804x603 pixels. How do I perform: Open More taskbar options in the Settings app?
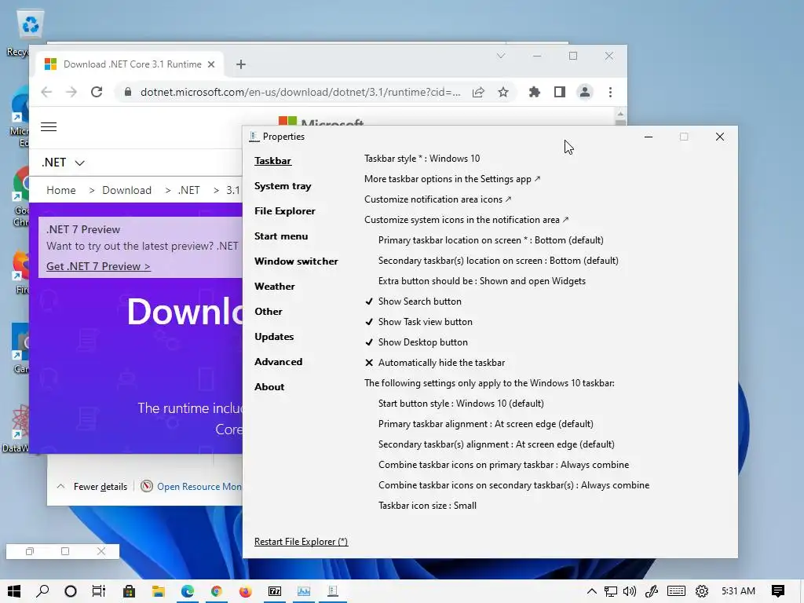point(452,179)
